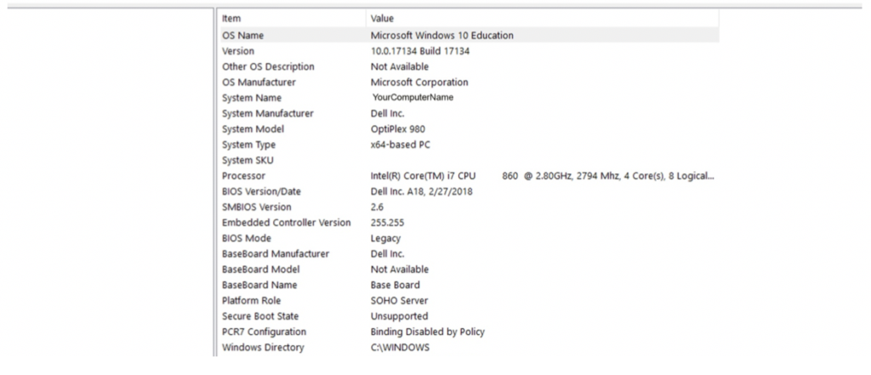Click the 'YourComputerName' value
This screenshot has height=375, width=871.
[x=413, y=97]
